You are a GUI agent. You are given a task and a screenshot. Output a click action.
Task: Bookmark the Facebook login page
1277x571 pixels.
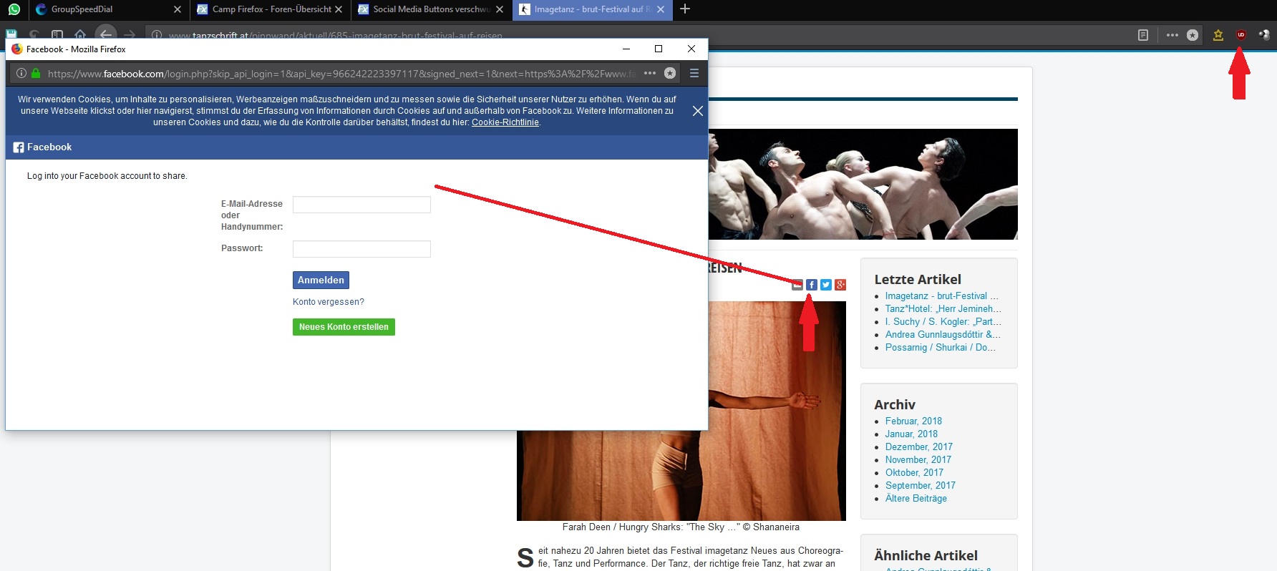click(670, 73)
